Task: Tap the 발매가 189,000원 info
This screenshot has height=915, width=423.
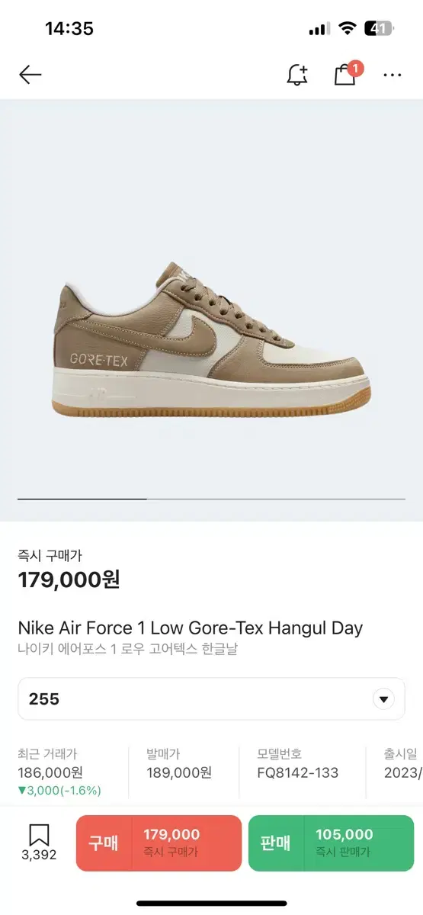Action: pos(179,764)
